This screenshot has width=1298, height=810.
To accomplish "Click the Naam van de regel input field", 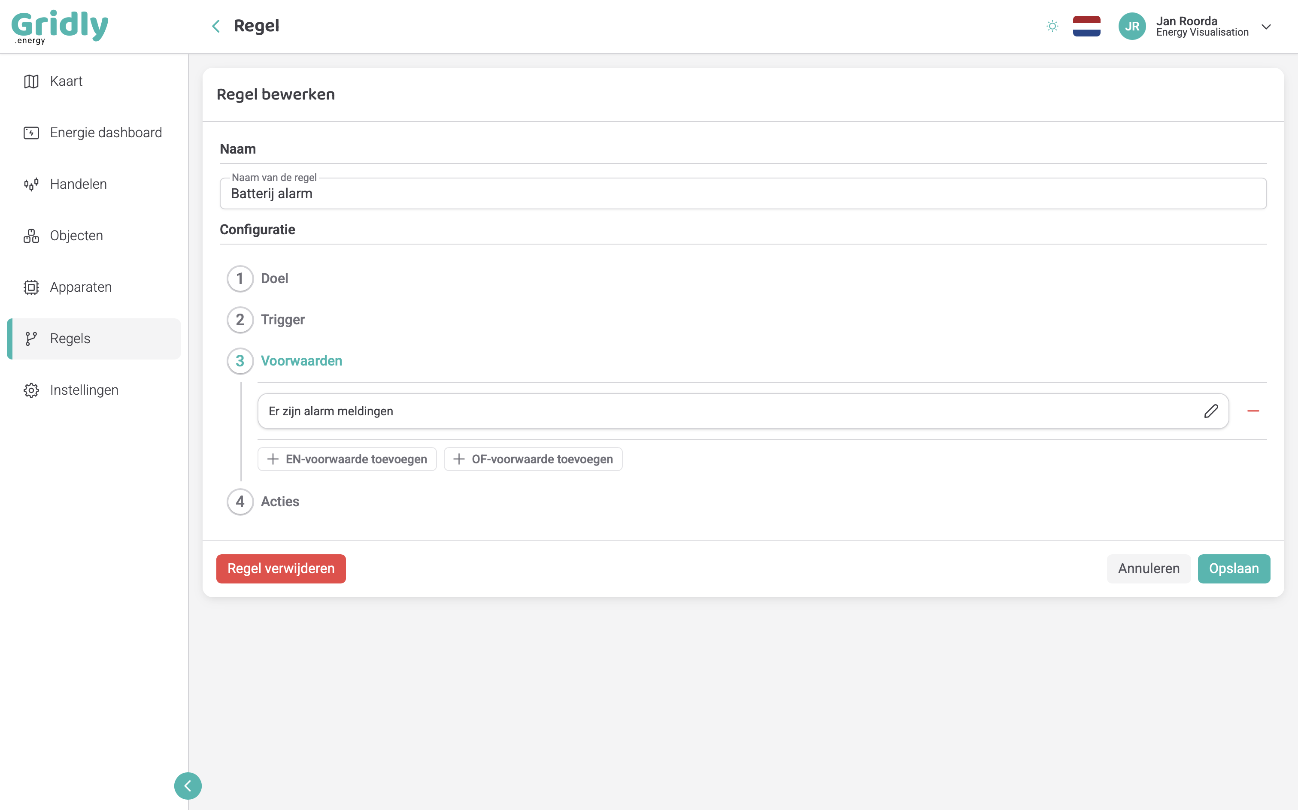I will click(x=742, y=194).
